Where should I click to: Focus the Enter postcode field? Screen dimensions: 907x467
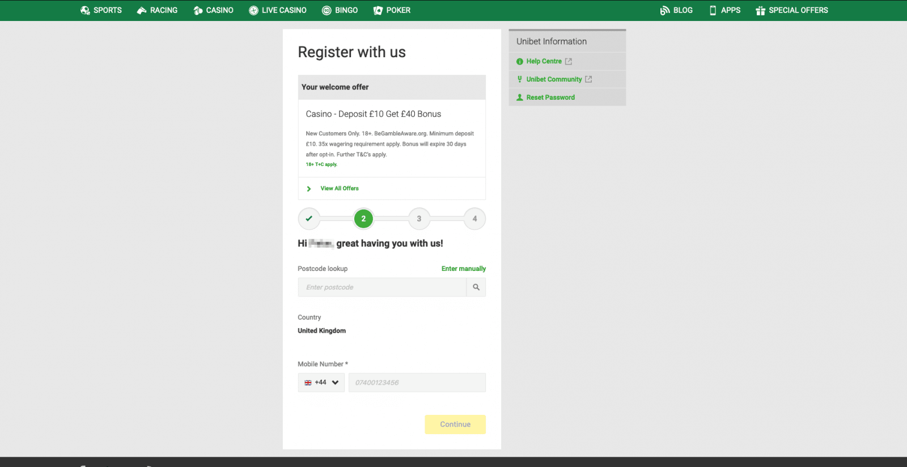382,287
